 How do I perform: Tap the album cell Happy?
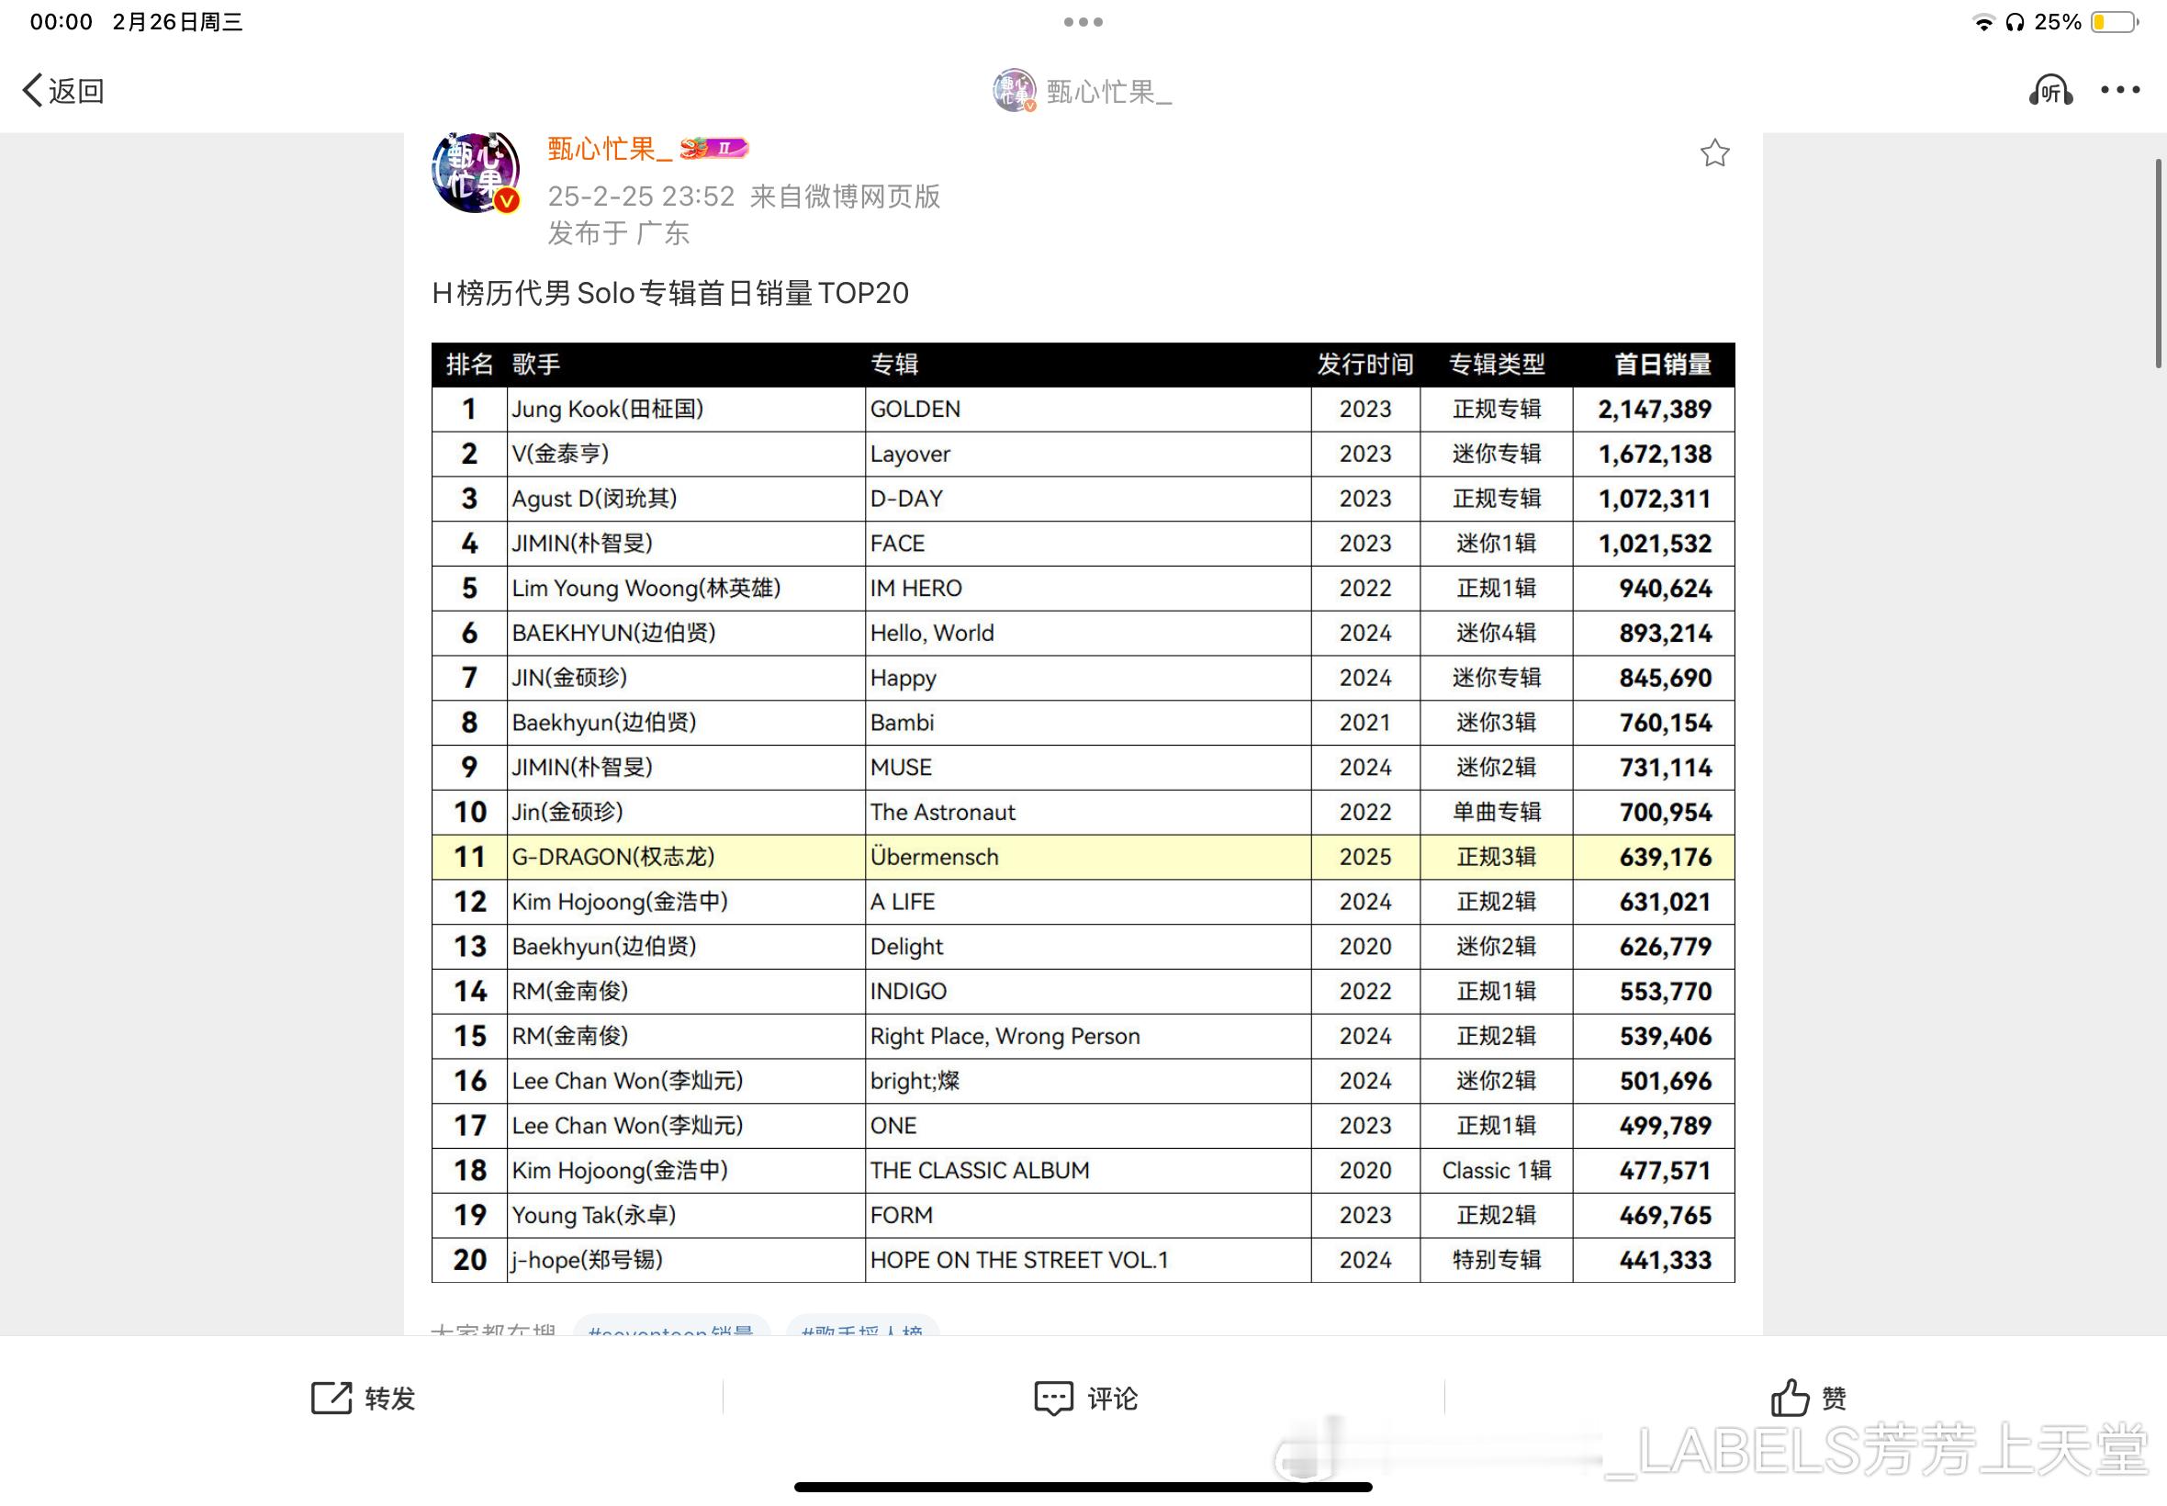1088,678
